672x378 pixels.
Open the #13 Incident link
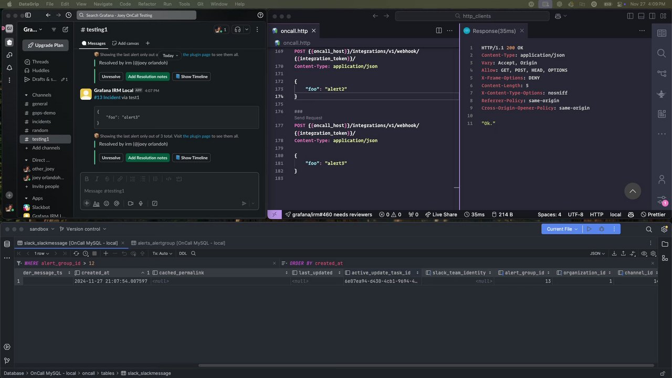(107, 97)
